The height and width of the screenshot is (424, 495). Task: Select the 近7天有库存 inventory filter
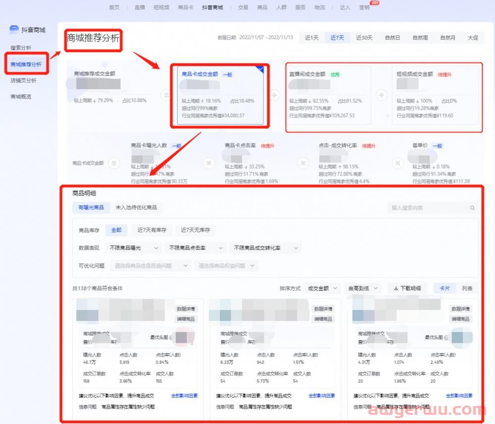[152, 230]
